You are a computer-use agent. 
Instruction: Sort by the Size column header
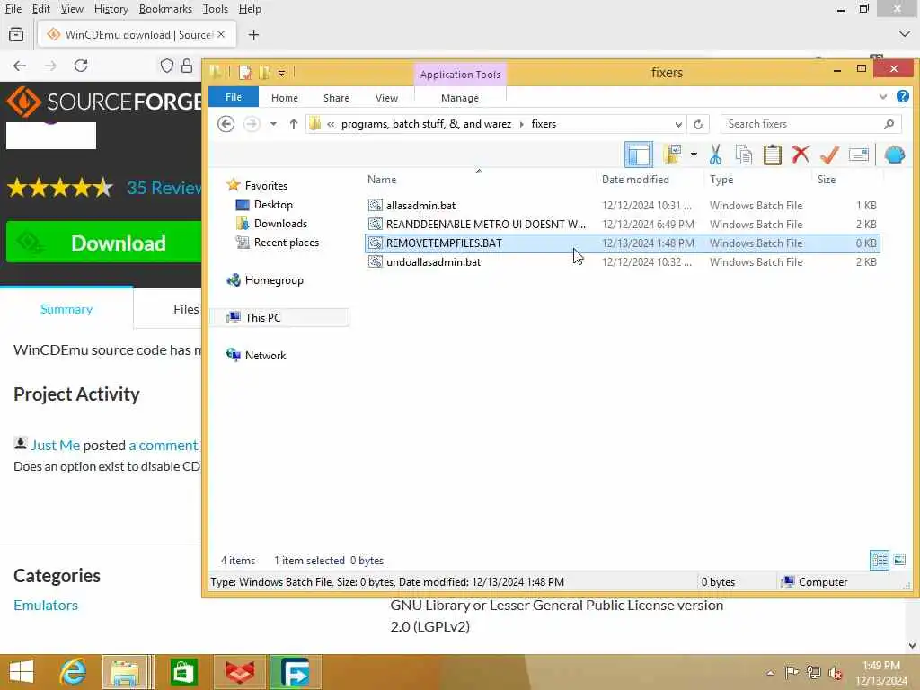[827, 180]
